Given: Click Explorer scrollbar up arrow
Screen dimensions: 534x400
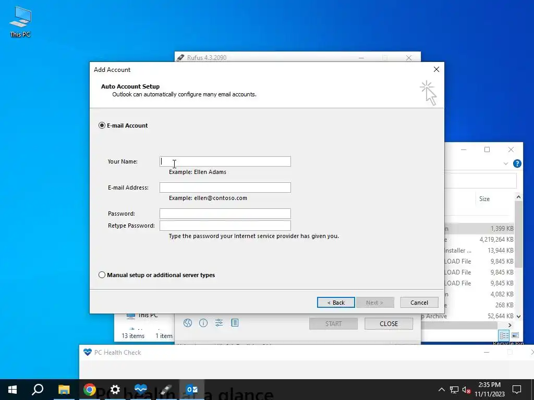Looking at the screenshot, I should click(518, 197).
